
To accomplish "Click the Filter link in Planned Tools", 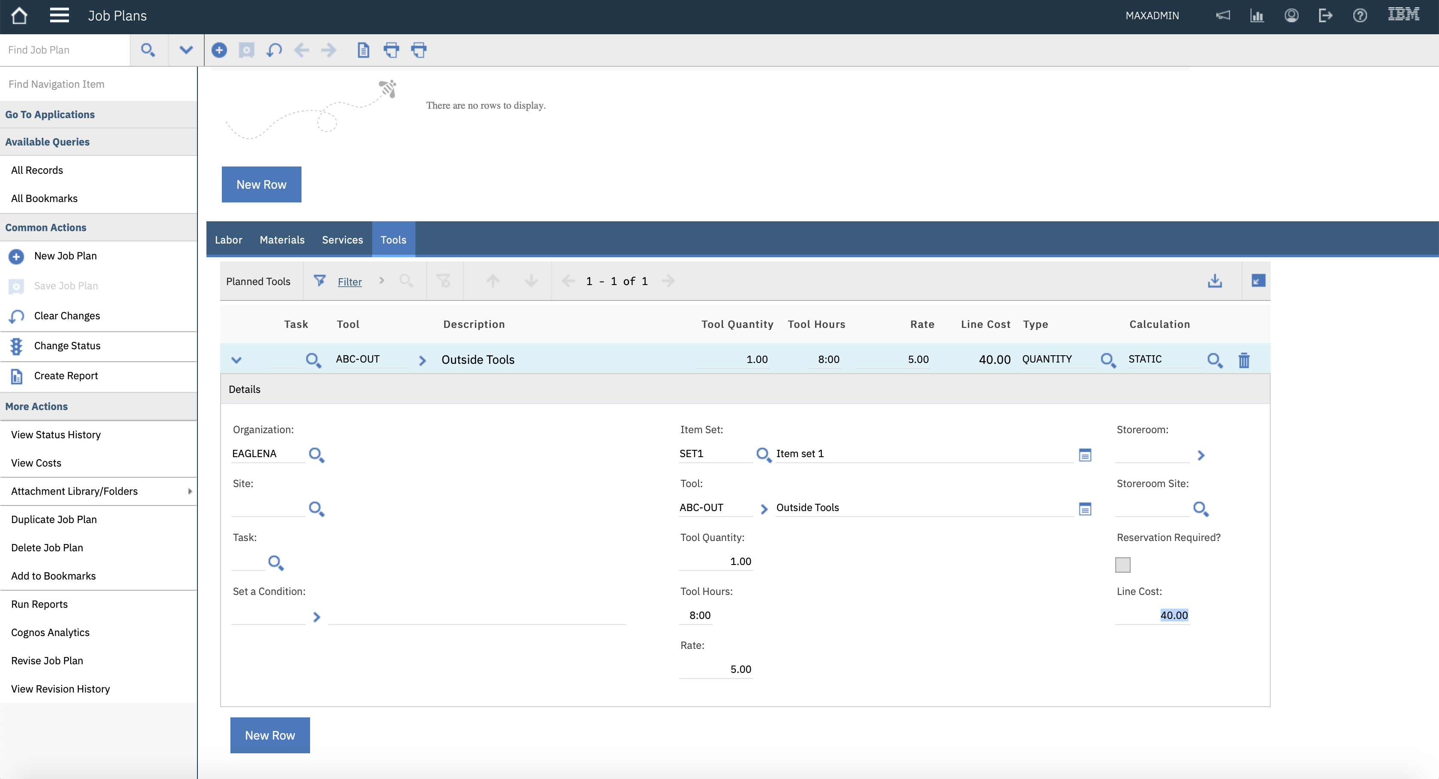I will point(349,282).
